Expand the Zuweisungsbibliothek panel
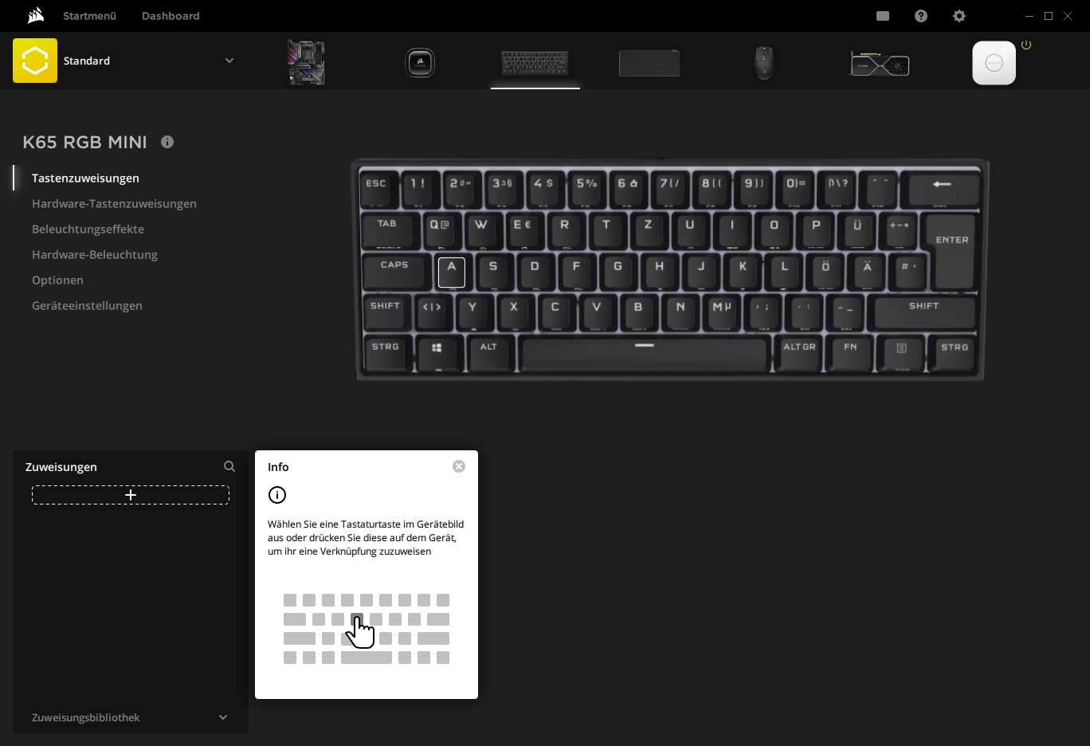 coord(223,717)
